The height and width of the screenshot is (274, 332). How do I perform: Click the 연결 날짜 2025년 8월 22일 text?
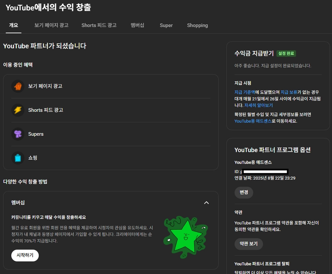265,178
